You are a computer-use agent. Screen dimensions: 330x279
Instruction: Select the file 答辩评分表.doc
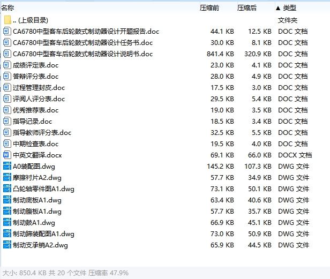click(x=35, y=77)
